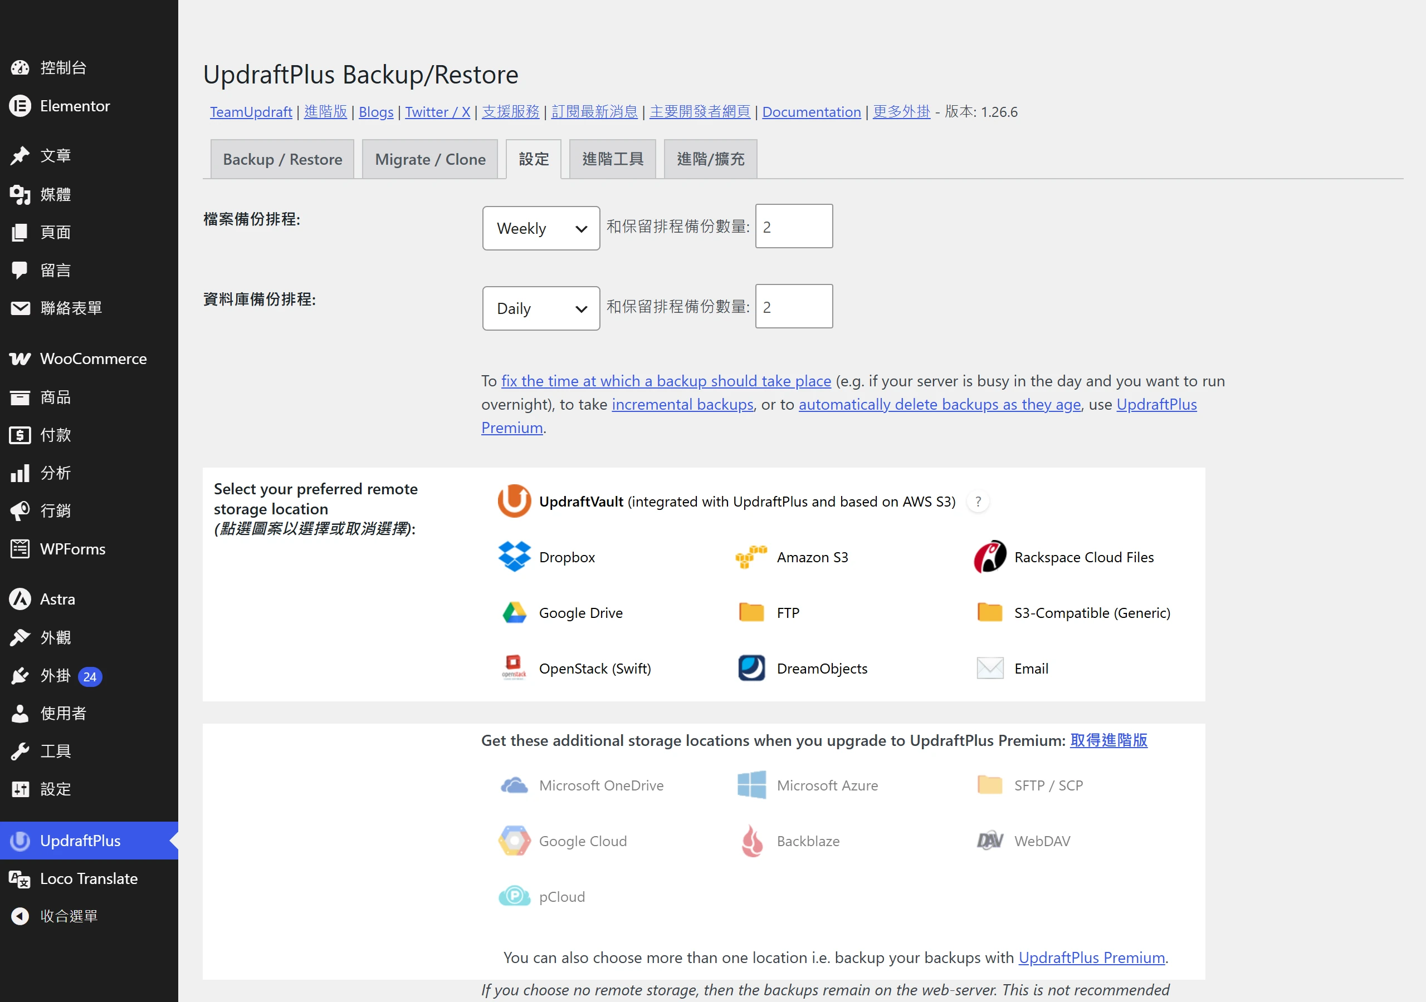This screenshot has width=1426, height=1002.
Task: Open the 進階/擴充 tab
Action: tap(711, 160)
